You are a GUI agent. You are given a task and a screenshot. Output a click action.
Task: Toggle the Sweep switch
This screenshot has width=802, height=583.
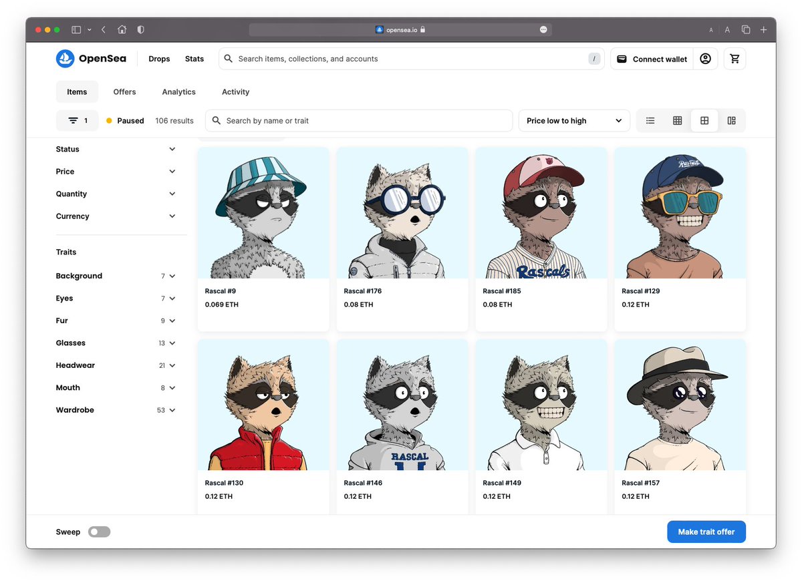100,532
